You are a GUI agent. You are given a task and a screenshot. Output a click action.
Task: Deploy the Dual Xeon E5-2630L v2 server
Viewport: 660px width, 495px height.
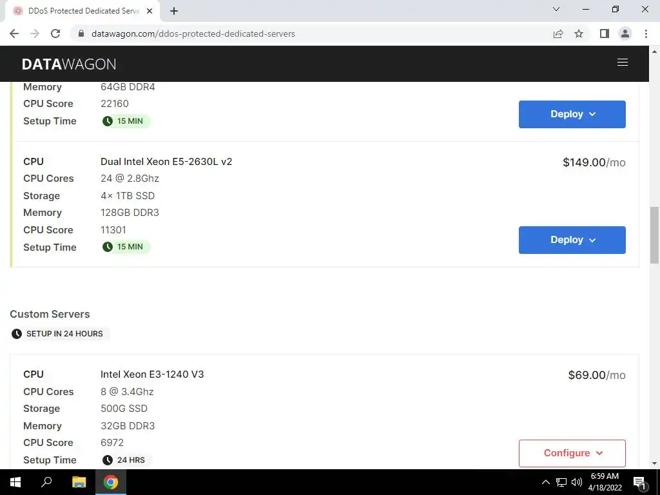point(572,240)
